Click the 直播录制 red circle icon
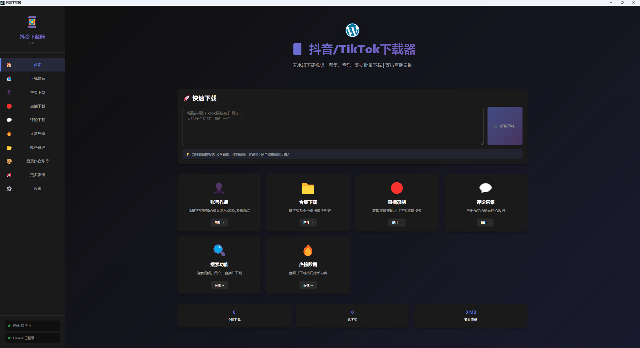The height and width of the screenshot is (348, 640). 397,188
